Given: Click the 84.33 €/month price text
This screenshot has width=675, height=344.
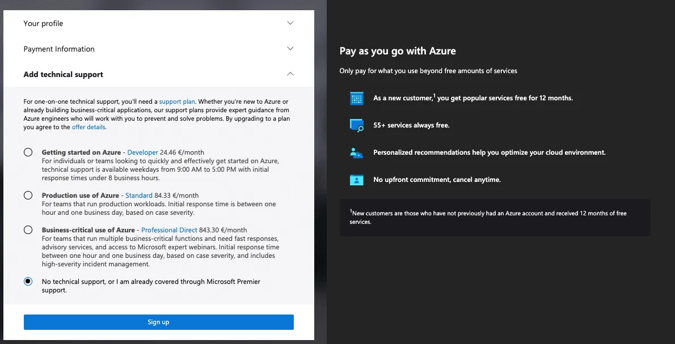Looking at the screenshot, I should [176, 195].
